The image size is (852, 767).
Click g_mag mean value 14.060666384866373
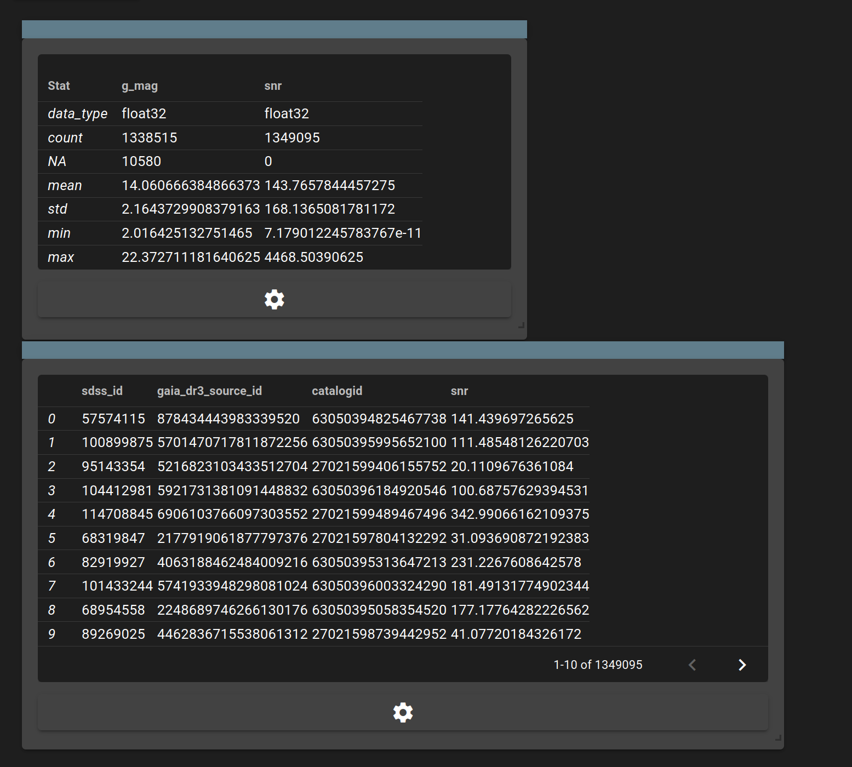[x=191, y=185]
